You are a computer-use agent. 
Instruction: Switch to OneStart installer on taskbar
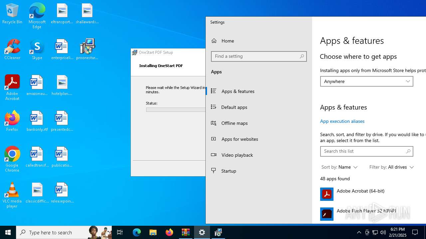(218, 232)
